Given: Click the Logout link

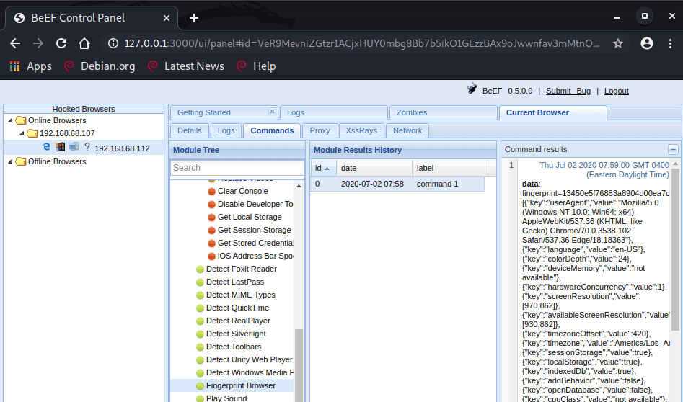Looking at the screenshot, I should pos(616,91).
